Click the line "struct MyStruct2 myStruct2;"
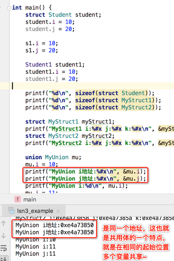The image size is (174, 261). pyautogui.click(x=70, y=136)
